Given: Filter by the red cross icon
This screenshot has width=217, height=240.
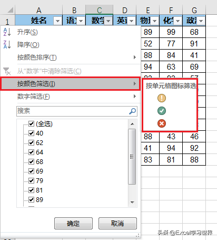Looking at the screenshot, I should 162,123.
